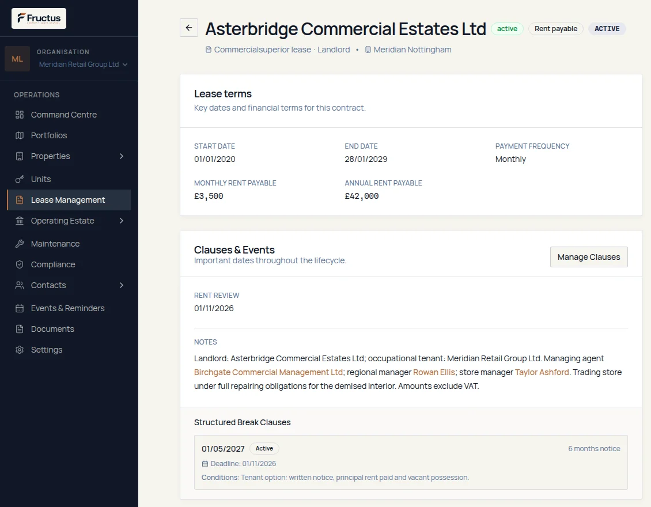Expand the Operating Estate chevron
651x507 pixels.
point(121,221)
